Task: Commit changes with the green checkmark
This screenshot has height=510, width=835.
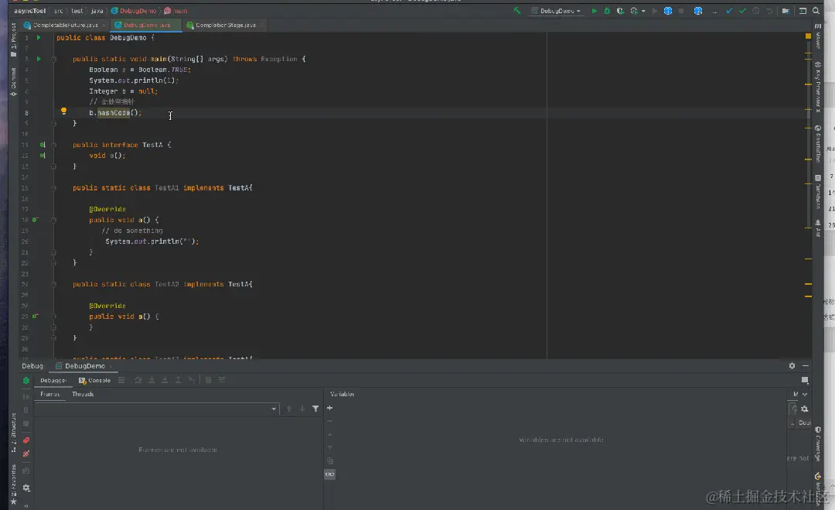Action: click(x=742, y=11)
